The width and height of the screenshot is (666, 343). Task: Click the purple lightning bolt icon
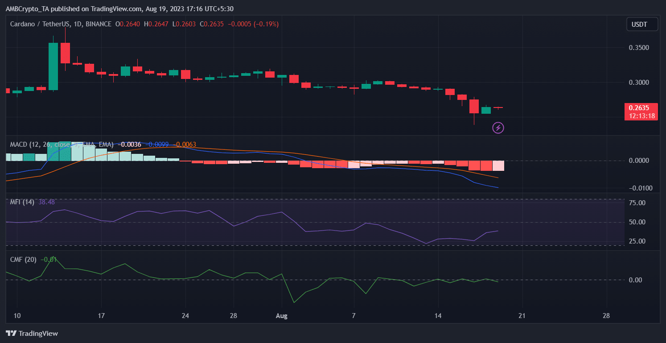point(498,128)
